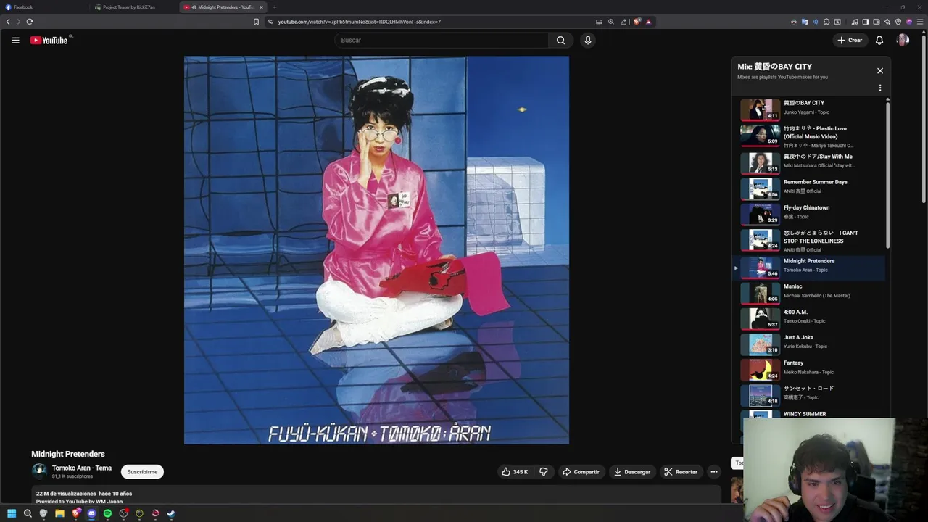Click the search magnifier button
Viewport: 928px width, 522px height.
560,41
